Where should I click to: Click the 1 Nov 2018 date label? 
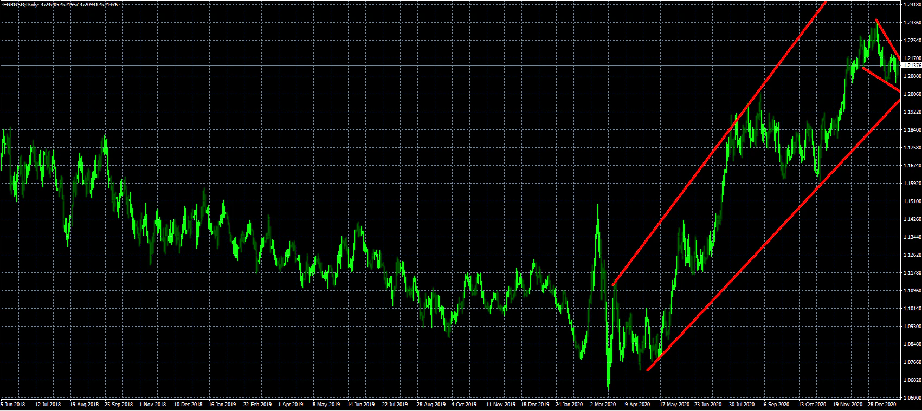point(152,404)
